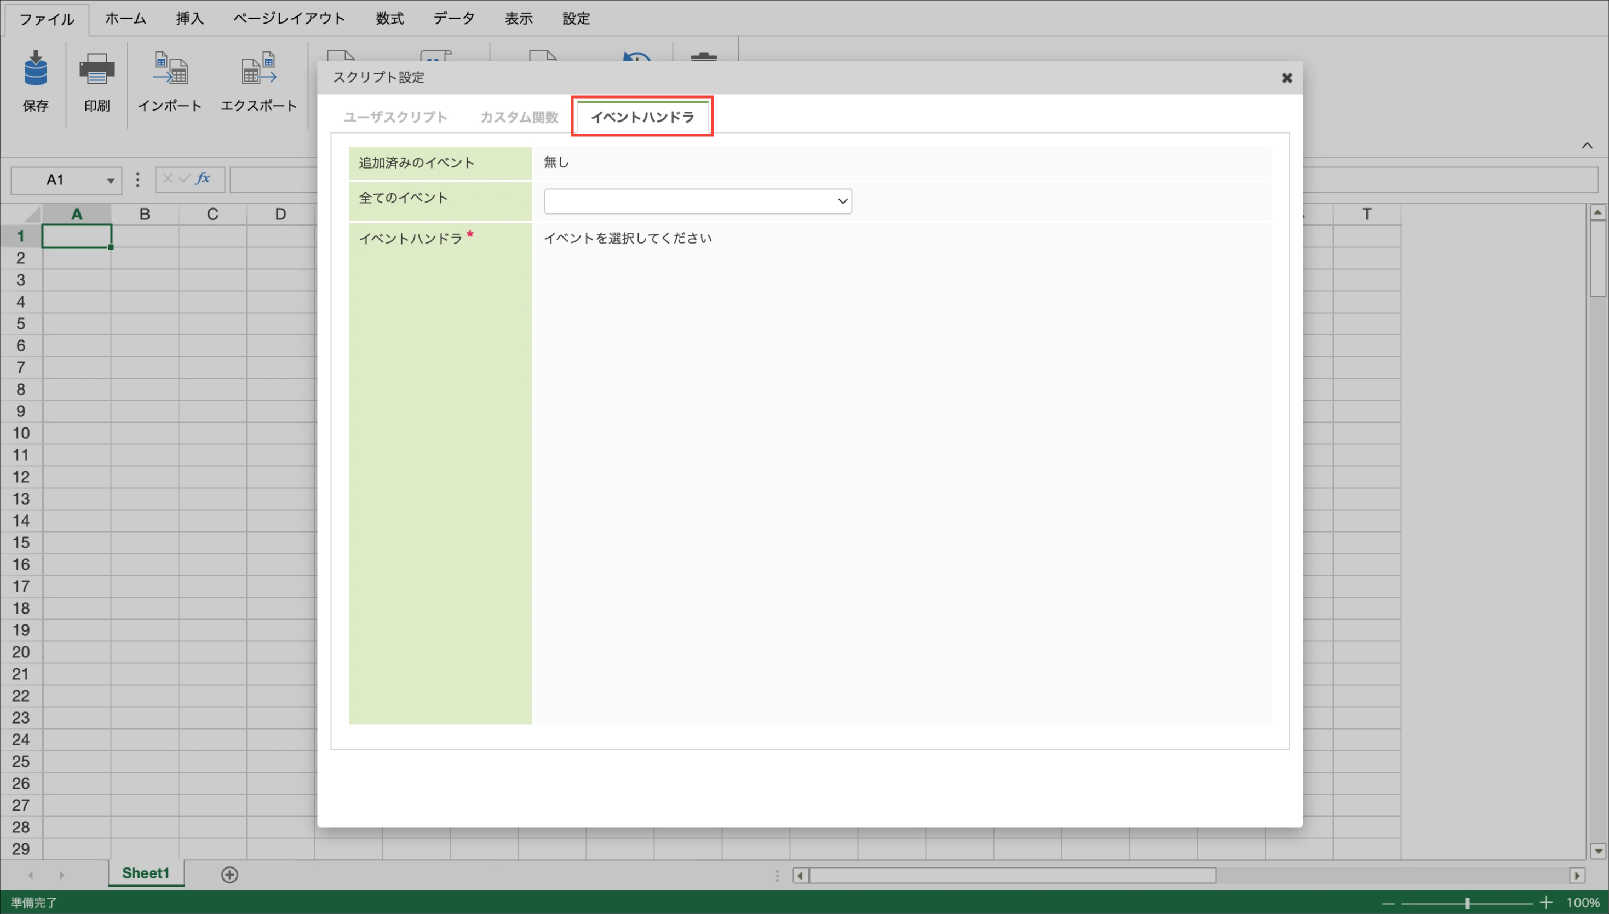This screenshot has width=1609, height=914.
Task: Select the イベントハンドラ tab
Action: (x=642, y=117)
